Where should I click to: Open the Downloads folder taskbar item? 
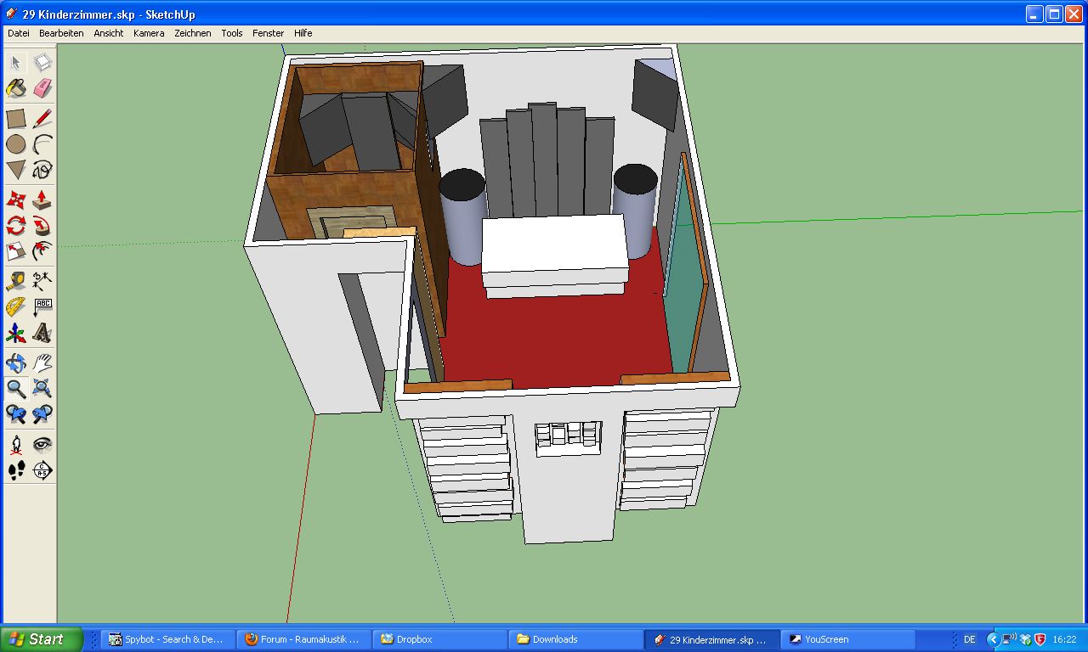pos(576,639)
